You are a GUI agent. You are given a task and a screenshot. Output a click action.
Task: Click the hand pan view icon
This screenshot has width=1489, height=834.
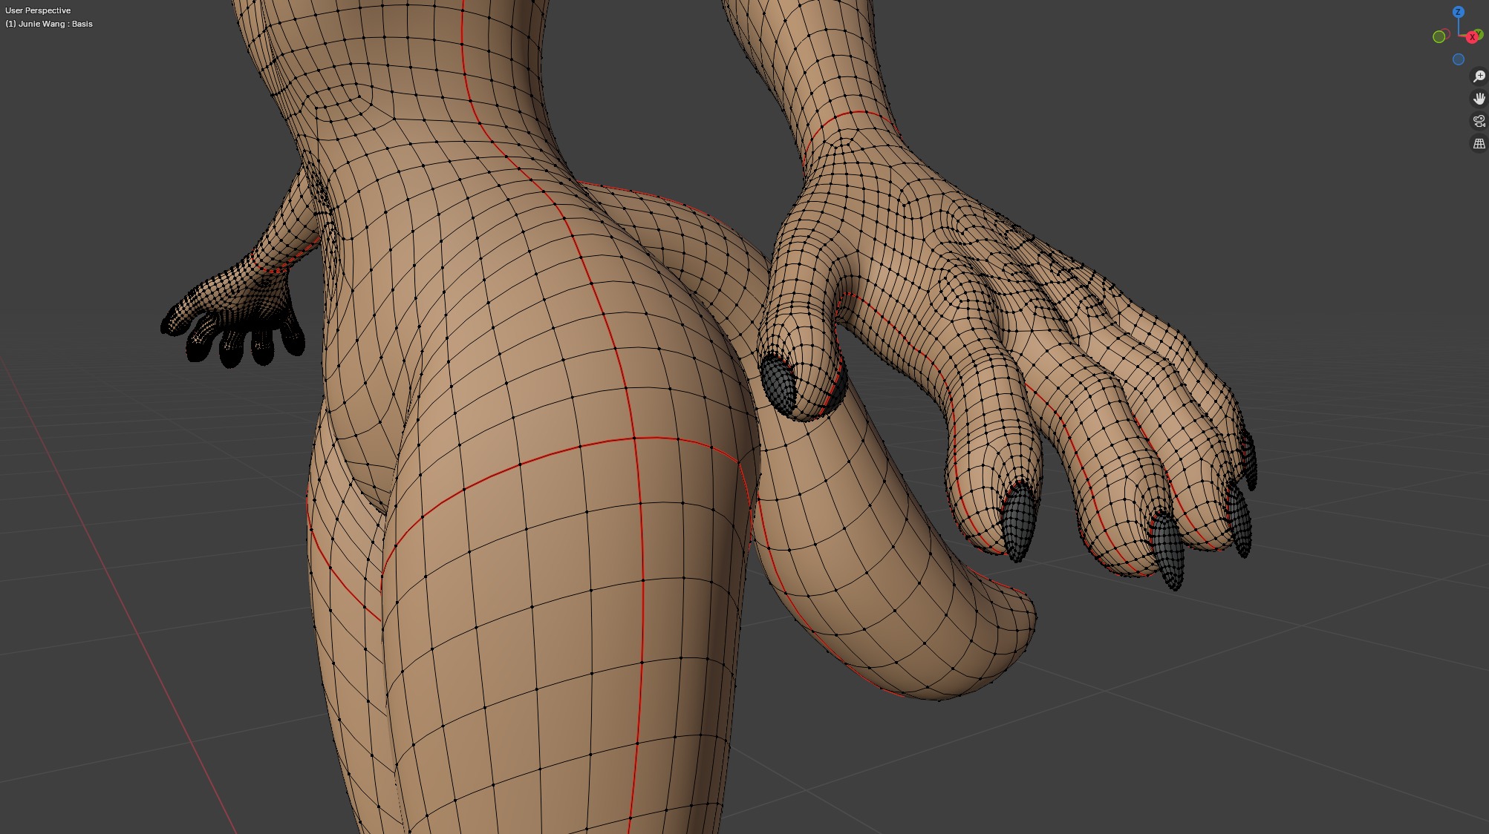coord(1479,99)
